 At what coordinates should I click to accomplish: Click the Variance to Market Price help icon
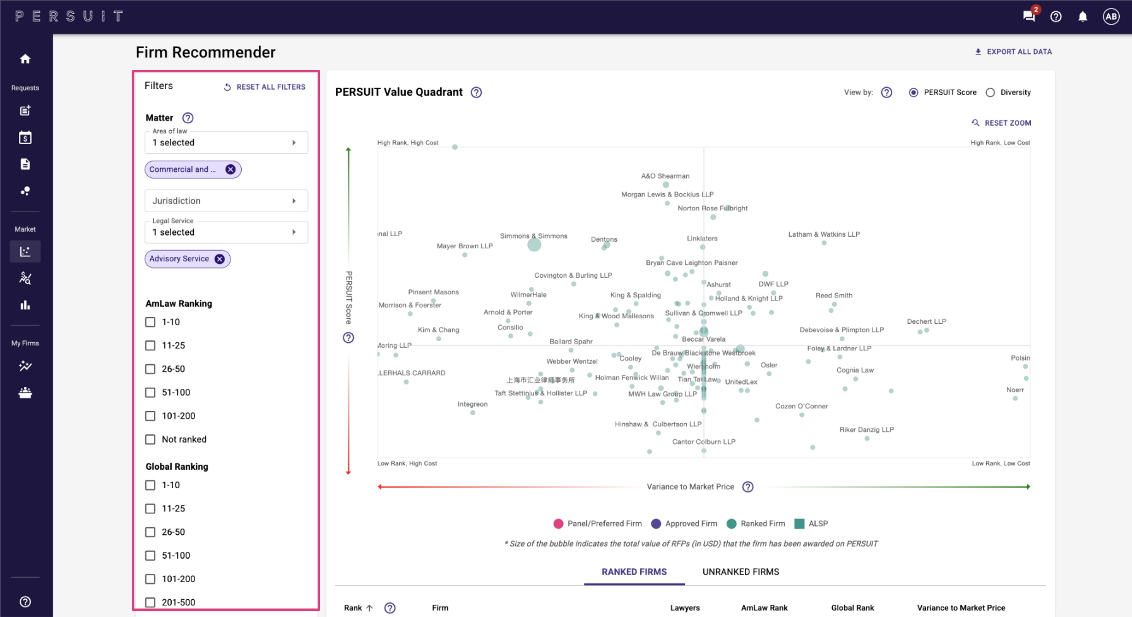tap(748, 487)
